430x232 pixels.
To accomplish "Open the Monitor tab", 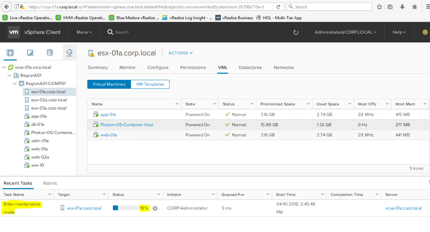I will tap(128, 68).
